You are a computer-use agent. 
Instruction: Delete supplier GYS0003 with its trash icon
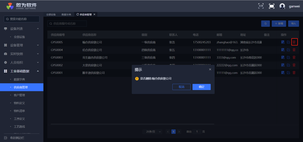click(294, 57)
